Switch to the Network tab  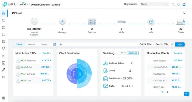click(32, 44)
